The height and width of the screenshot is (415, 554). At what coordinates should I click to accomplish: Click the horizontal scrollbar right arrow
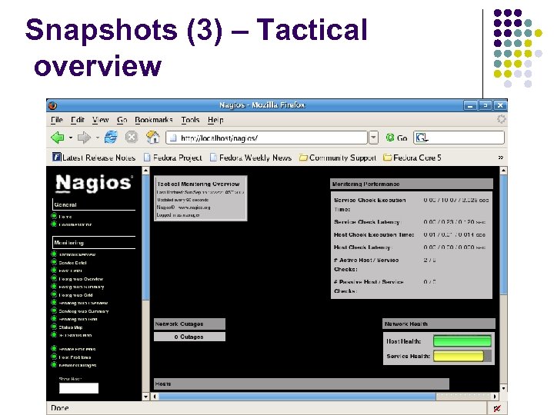(495, 397)
